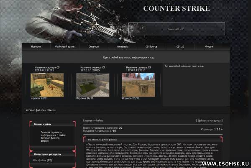Image resolution: width=251 pixels, height=168 pixels.
Task: Click 'Всего материалов в каталоге: 22' text
Action: click(x=102, y=128)
